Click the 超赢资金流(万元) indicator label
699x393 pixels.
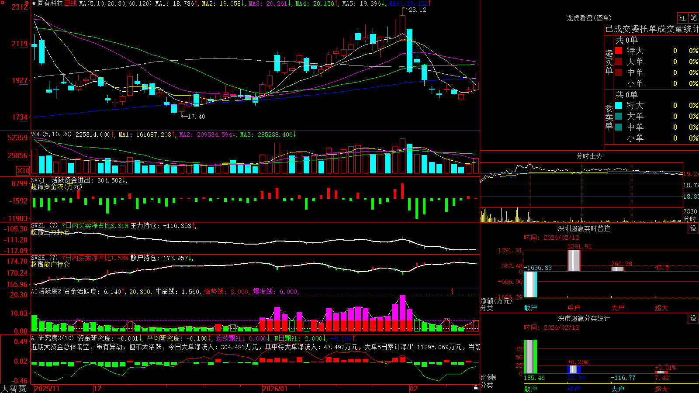click(x=56, y=187)
